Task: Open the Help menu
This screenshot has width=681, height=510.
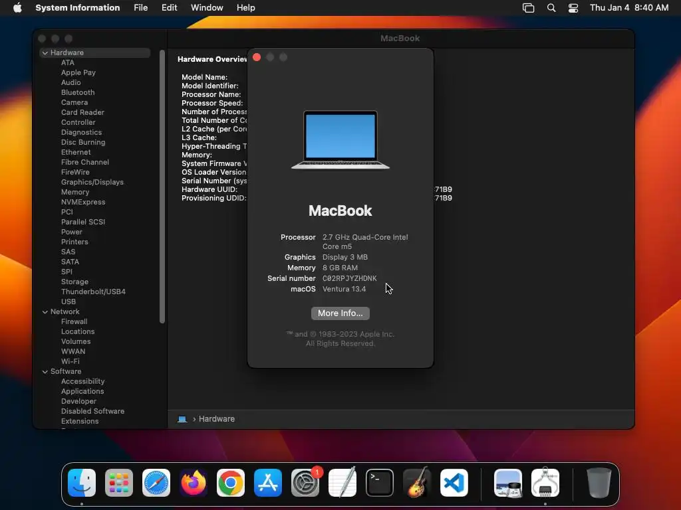Action: 246,7
